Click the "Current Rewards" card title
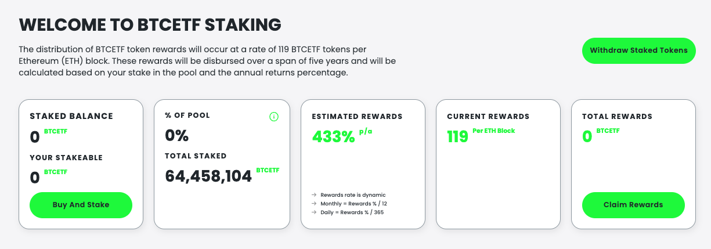The height and width of the screenshot is (249, 711). (488, 117)
